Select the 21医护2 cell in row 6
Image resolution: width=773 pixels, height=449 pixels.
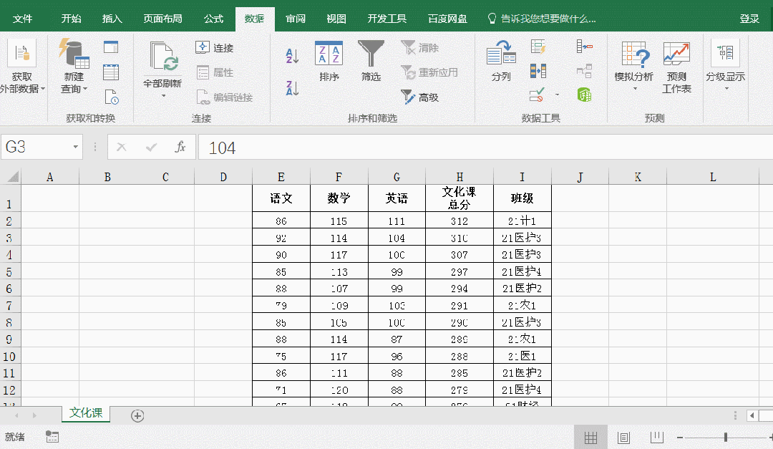pos(522,288)
